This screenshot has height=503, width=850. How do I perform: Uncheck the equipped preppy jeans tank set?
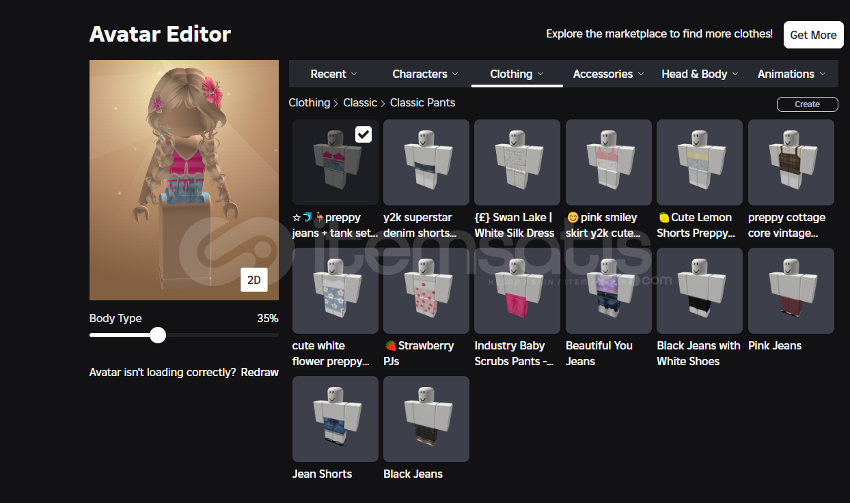tap(364, 134)
